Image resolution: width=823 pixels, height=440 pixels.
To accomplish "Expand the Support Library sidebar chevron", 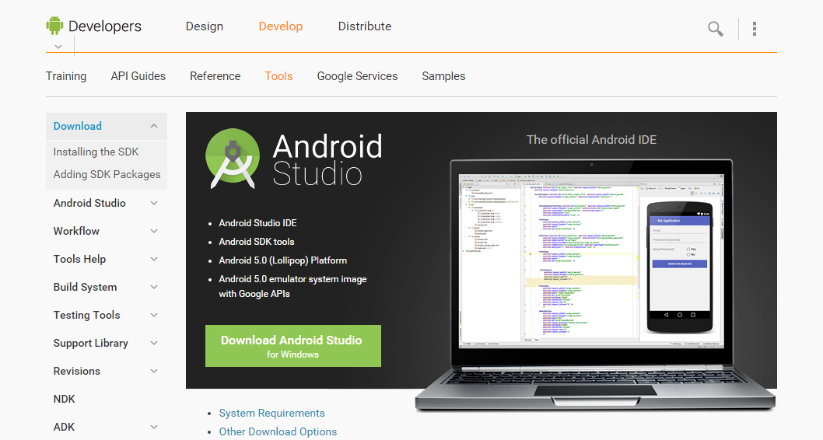I will [154, 343].
